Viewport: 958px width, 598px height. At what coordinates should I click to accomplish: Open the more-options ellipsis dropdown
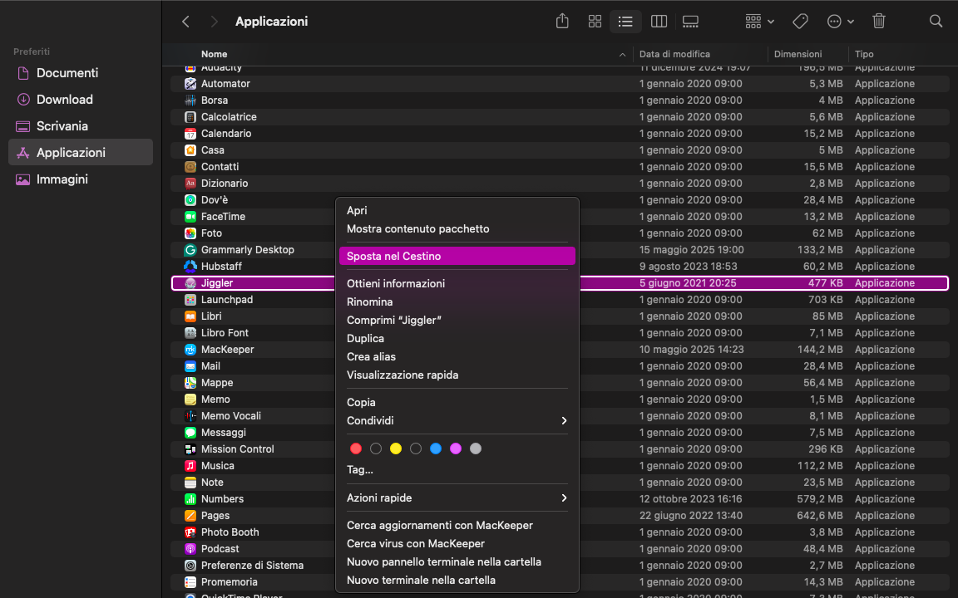click(x=839, y=22)
